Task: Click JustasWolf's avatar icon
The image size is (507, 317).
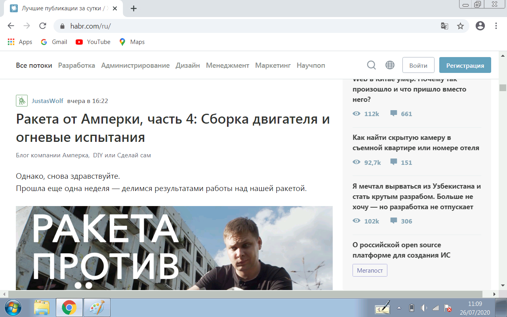Action: tap(21, 101)
